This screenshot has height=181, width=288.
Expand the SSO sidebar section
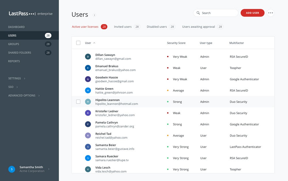(x=13, y=87)
